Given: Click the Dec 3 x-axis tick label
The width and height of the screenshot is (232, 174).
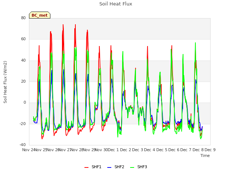Looking at the screenshot, I should (x=137, y=150).
